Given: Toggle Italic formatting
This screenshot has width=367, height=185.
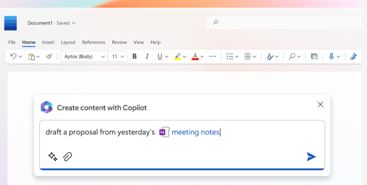Looking at the screenshot, I should [147, 57].
